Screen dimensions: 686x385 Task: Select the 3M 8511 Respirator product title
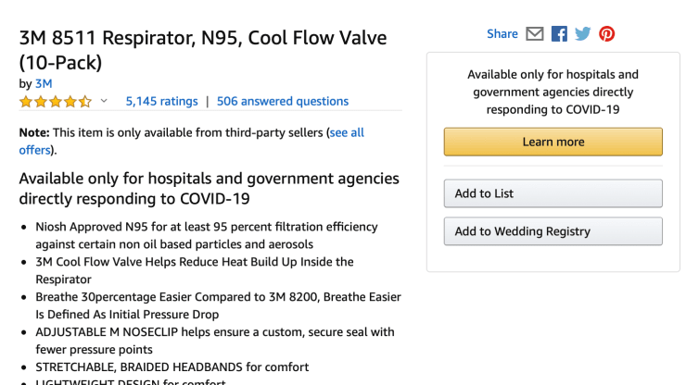[x=203, y=50]
